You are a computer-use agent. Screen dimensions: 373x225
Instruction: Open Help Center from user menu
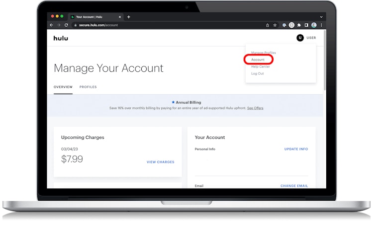click(261, 66)
